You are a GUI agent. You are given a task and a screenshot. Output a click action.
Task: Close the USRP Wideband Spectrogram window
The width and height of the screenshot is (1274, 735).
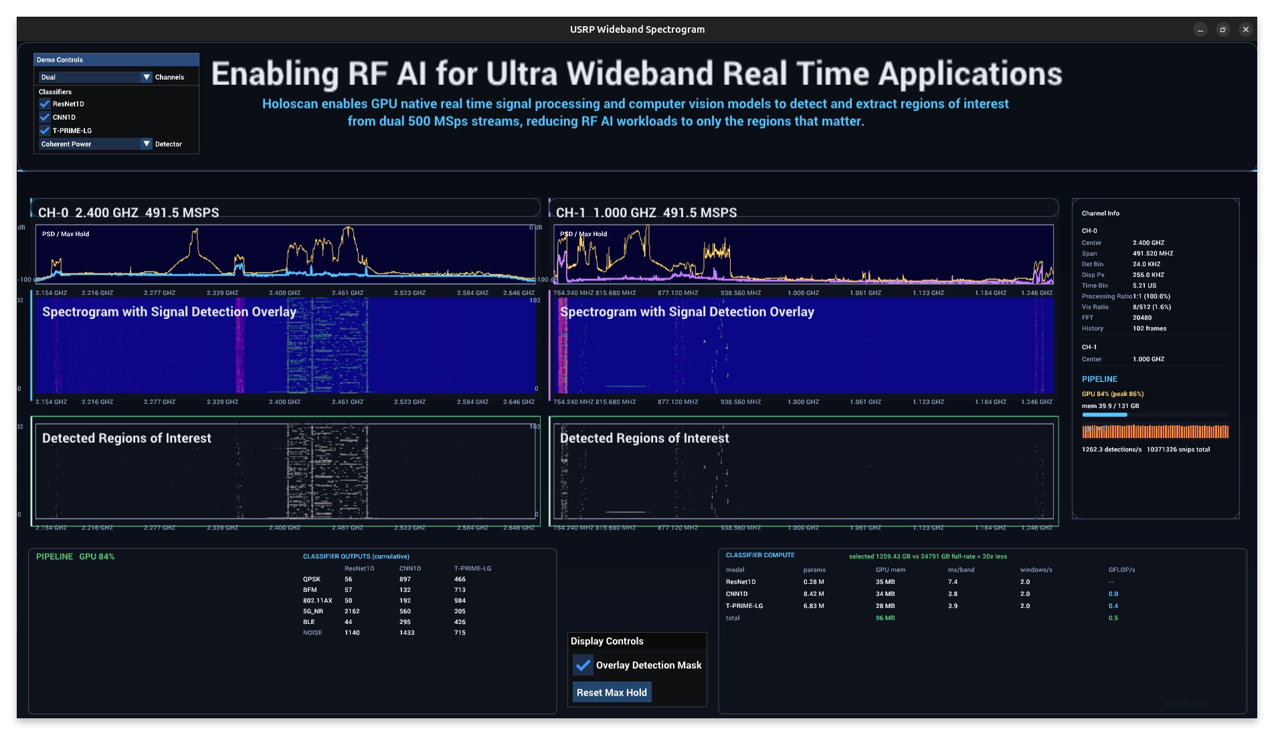pos(1245,29)
